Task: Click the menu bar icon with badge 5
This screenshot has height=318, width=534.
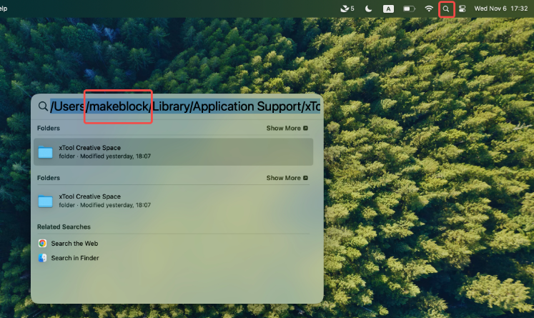Action: point(347,9)
